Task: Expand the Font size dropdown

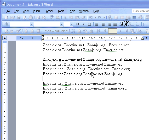Action: click(x=71, y=24)
